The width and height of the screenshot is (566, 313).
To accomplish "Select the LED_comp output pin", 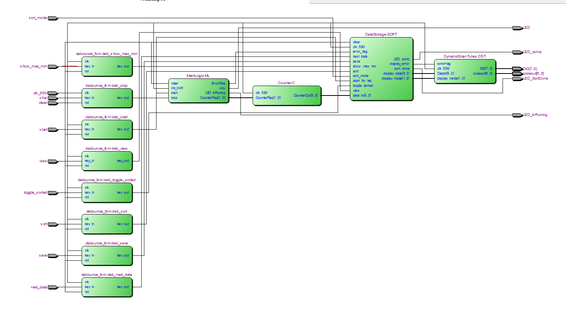I will coord(517,52).
